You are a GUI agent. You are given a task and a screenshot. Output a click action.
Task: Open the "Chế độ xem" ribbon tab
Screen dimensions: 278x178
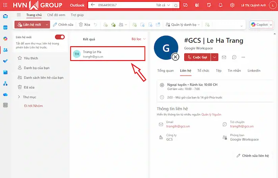56,15
